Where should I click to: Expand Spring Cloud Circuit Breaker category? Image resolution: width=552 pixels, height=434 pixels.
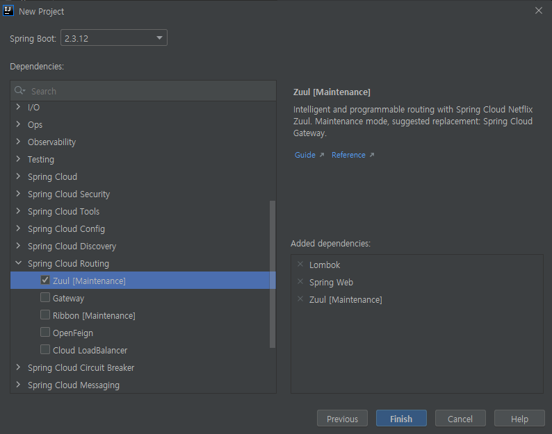(18, 367)
